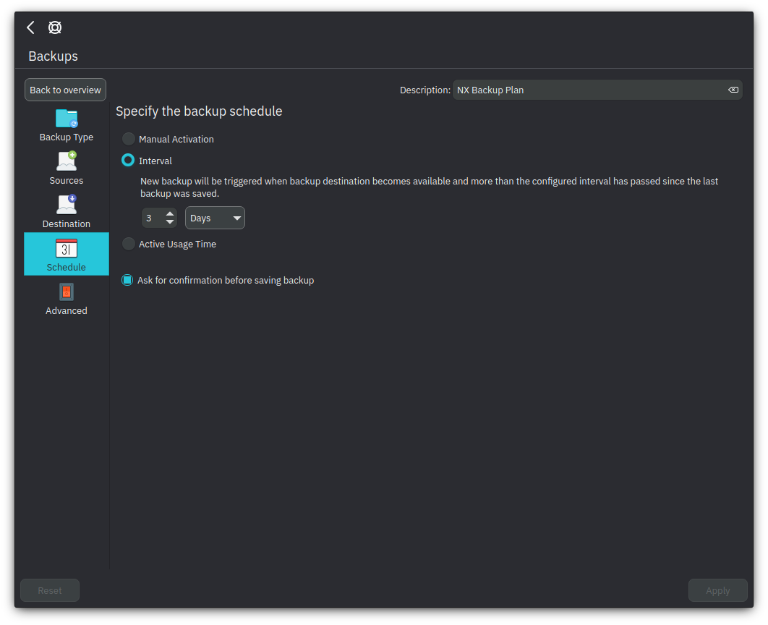Click the Reset button
768x625 pixels.
point(50,590)
